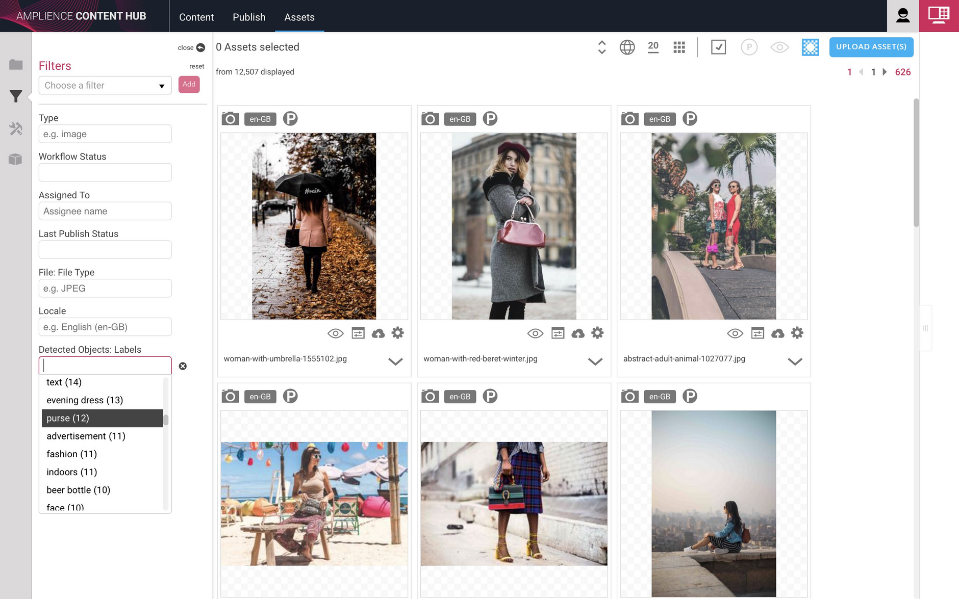Select the filter funnel icon in the sidebar
The height and width of the screenshot is (599, 959).
pyautogui.click(x=16, y=96)
